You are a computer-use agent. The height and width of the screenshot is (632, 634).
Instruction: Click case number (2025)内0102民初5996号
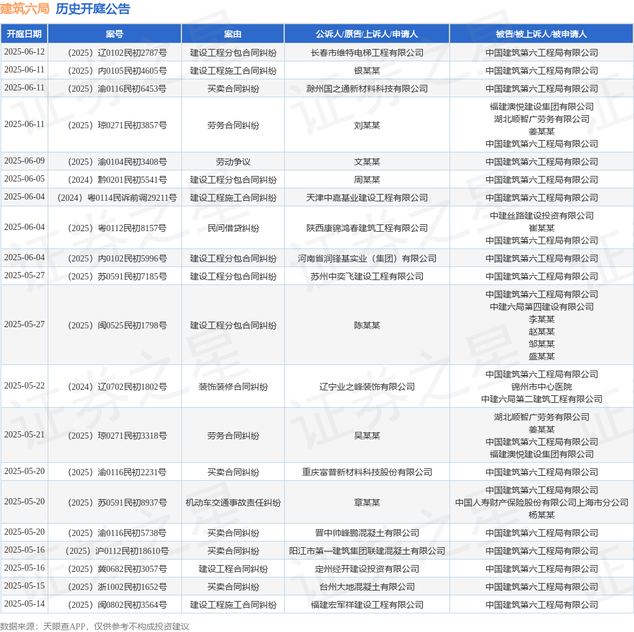click(x=115, y=258)
